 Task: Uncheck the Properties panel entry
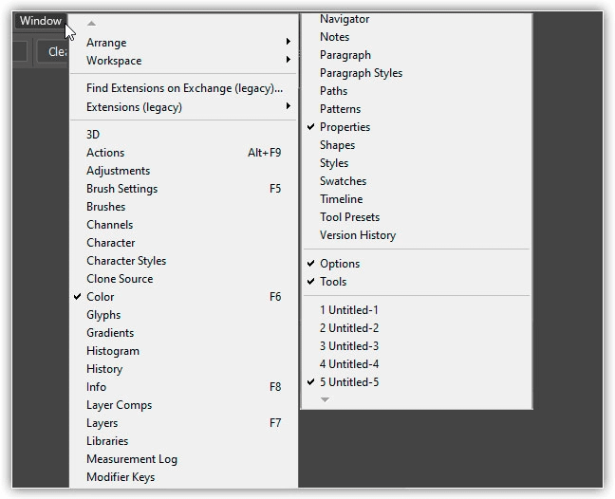(x=417, y=127)
